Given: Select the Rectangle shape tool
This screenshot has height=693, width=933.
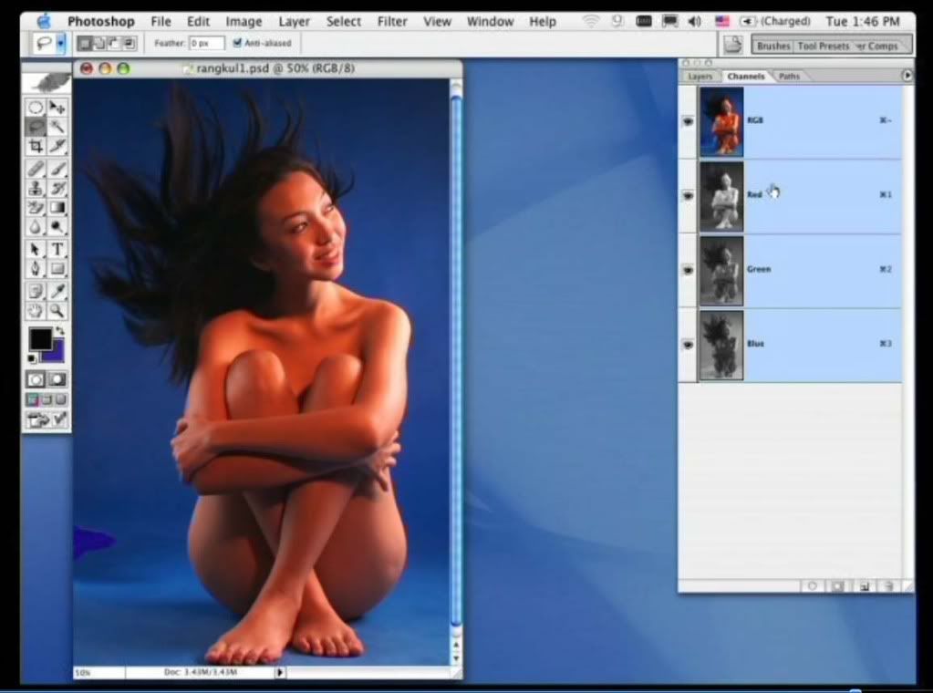Looking at the screenshot, I should pos(57,268).
